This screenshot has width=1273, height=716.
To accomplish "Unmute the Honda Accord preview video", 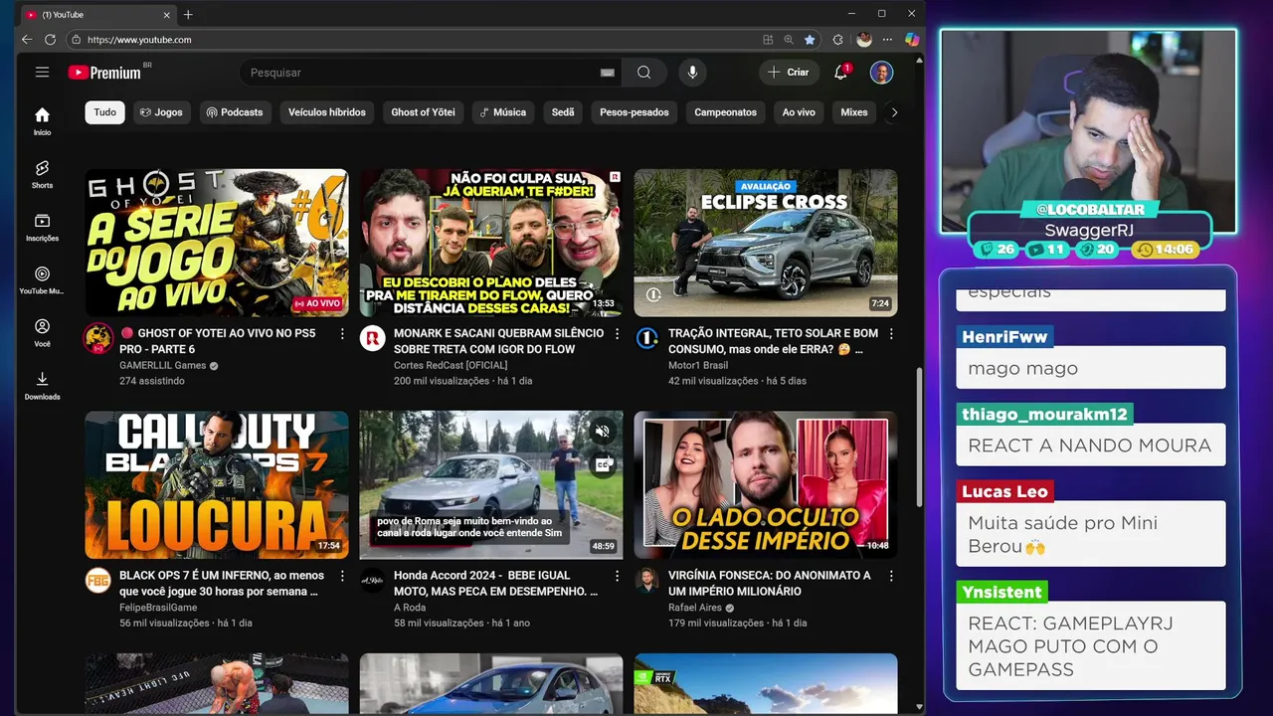I will (603, 431).
